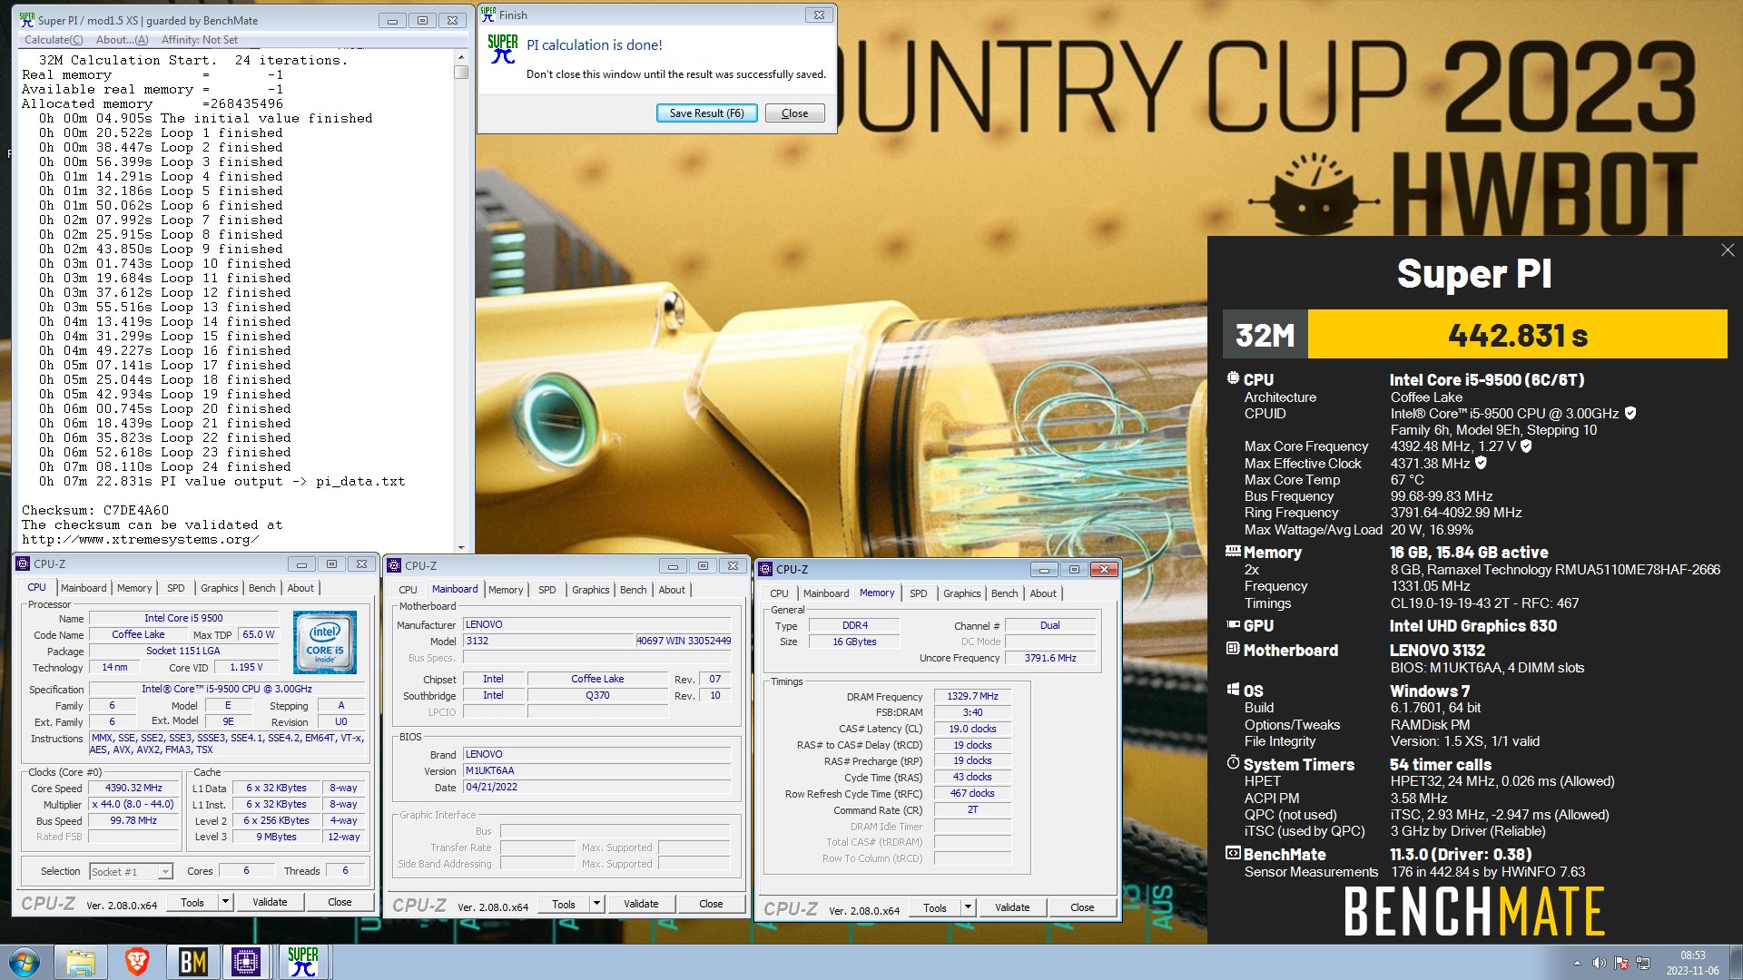This screenshot has height=980, width=1743.
Task: Click the CPU-Z chip icon on the taskbar
Action: (x=246, y=962)
